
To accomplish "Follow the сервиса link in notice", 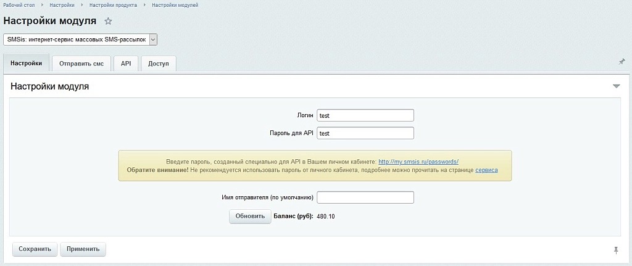I will pyautogui.click(x=486, y=170).
